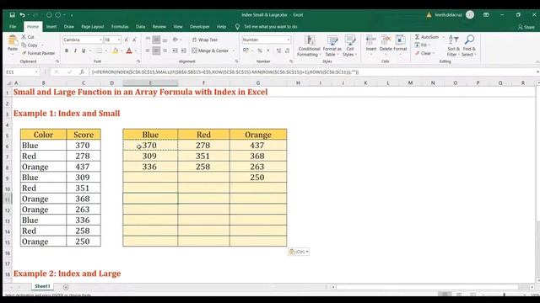Increase font size with larger A icon

coord(127,40)
